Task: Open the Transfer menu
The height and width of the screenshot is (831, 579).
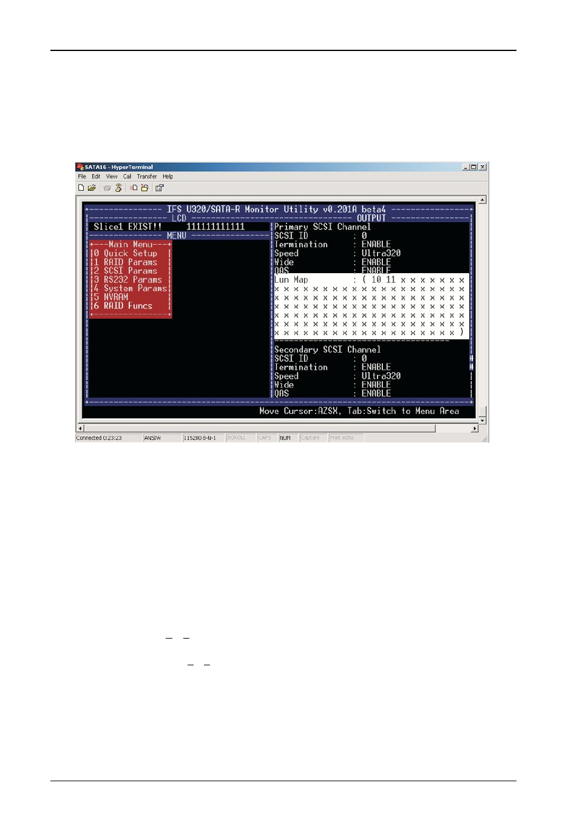Action: coord(147,177)
